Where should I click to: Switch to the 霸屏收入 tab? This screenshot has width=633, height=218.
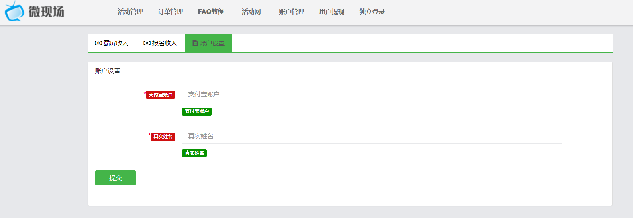point(112,43)
